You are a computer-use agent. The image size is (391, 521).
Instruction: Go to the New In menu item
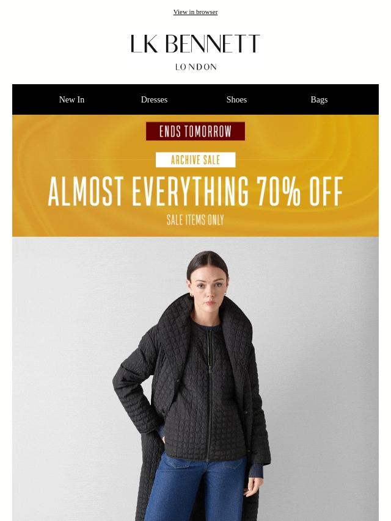71,99
